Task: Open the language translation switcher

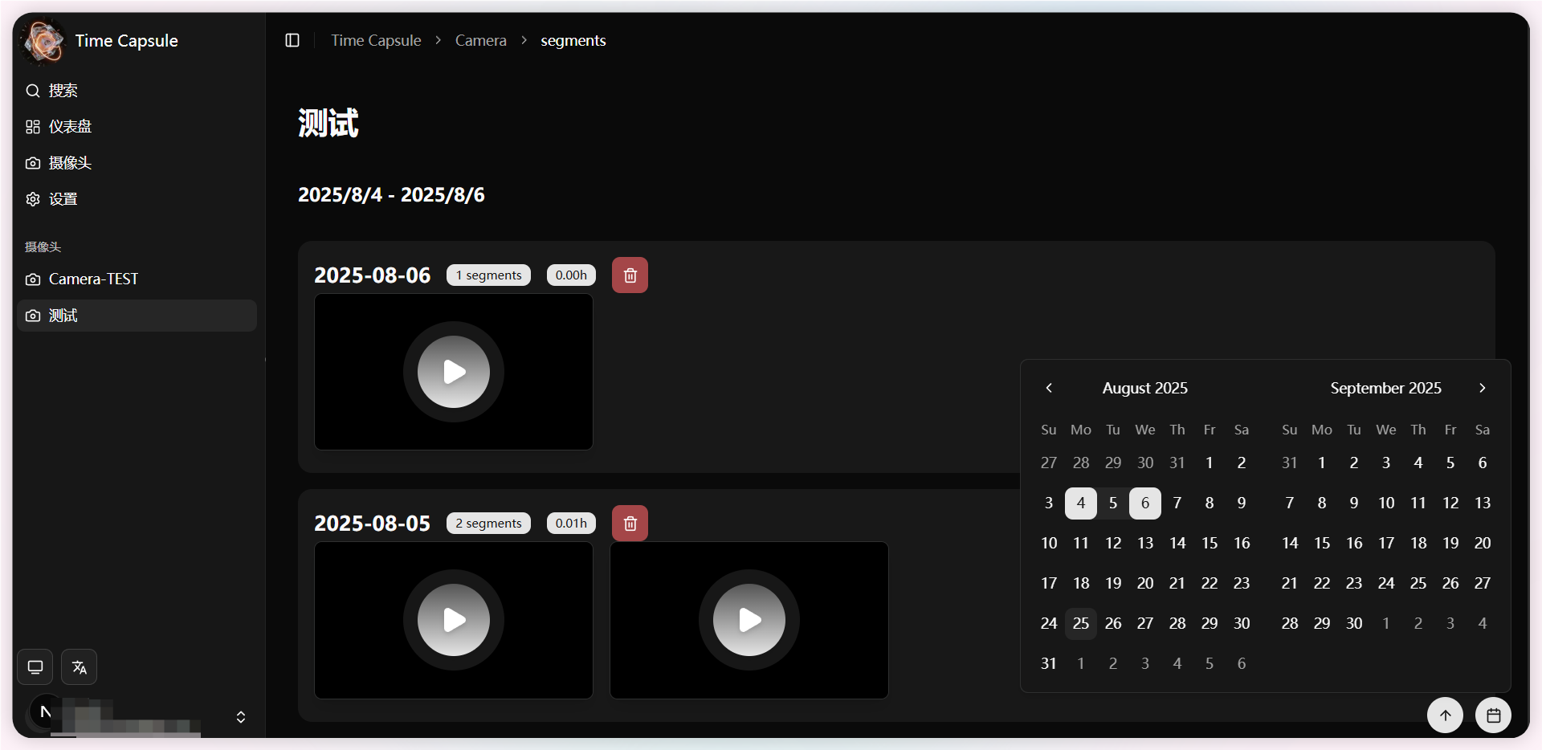Action: (80, 667)
